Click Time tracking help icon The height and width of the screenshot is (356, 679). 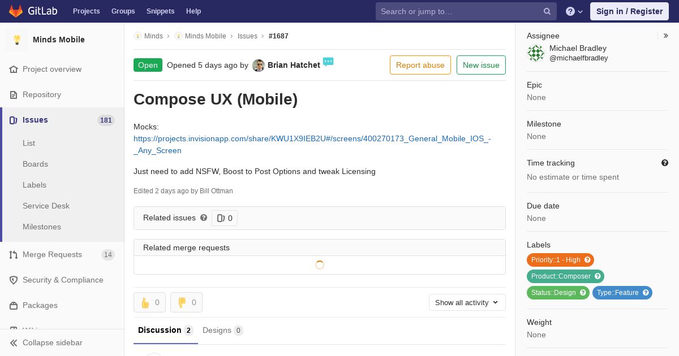point(665,163)
